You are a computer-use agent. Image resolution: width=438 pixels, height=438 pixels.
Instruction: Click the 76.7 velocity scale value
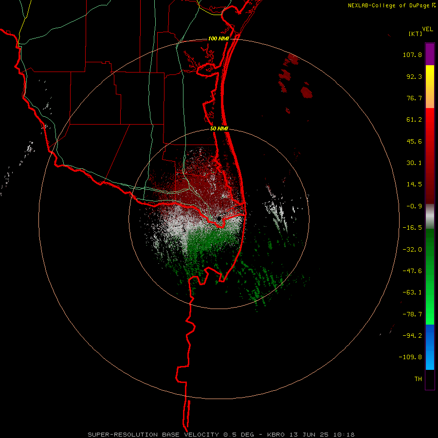[x=414, y=98]
